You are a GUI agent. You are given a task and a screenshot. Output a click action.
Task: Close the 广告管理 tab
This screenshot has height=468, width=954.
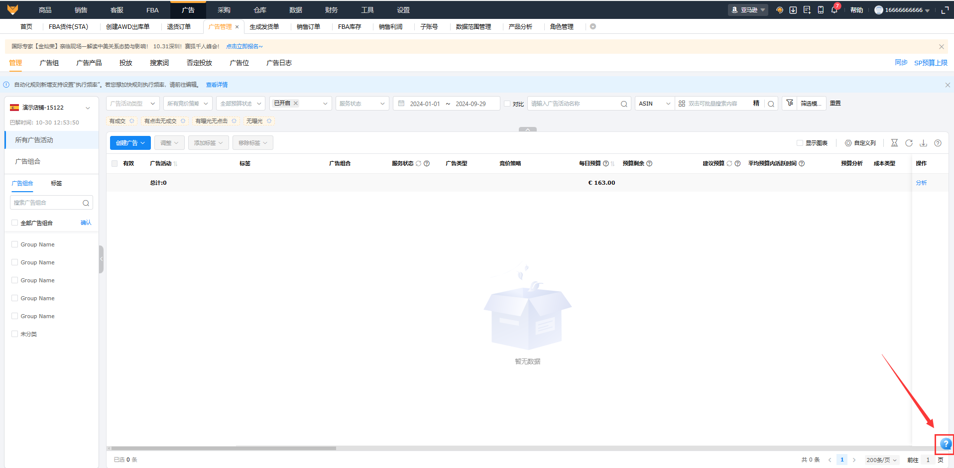(237, 27)
